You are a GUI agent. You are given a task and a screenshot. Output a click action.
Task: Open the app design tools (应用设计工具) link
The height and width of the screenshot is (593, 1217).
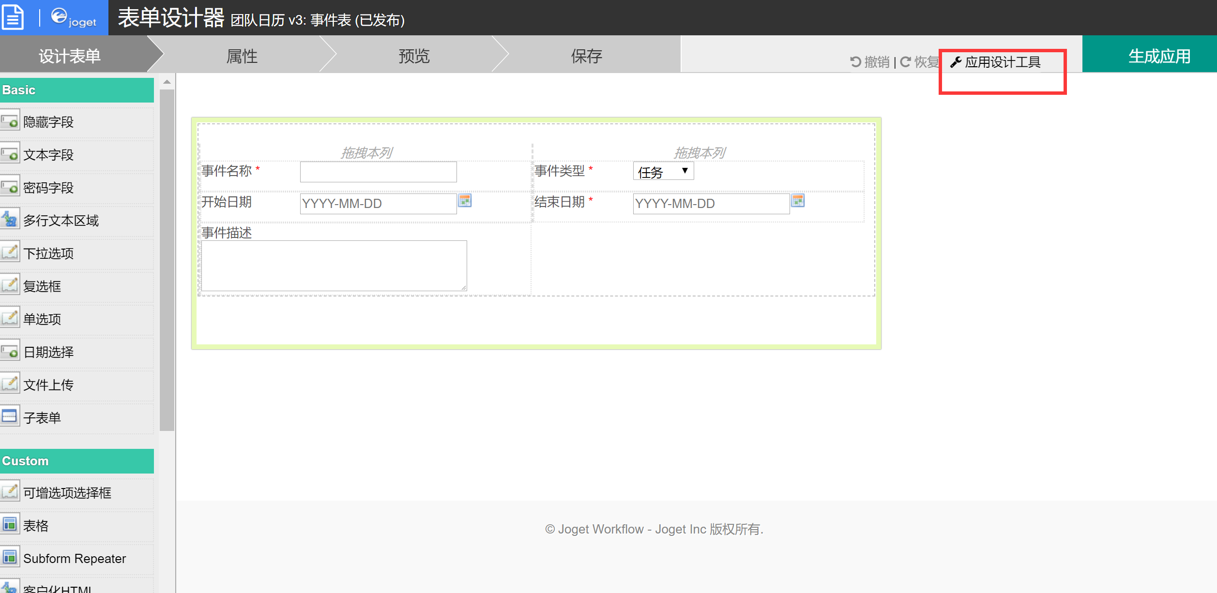click(996, 62)
